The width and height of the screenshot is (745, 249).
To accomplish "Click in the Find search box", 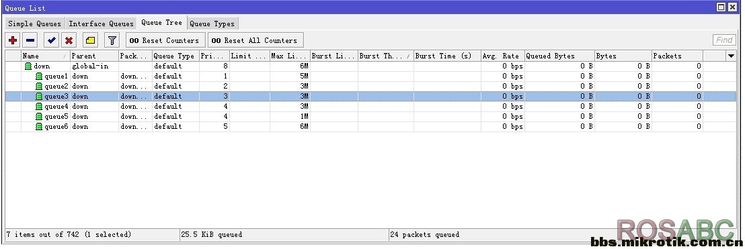I will 724,40.
